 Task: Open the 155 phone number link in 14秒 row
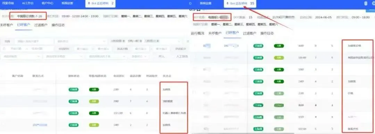[40, 125]
